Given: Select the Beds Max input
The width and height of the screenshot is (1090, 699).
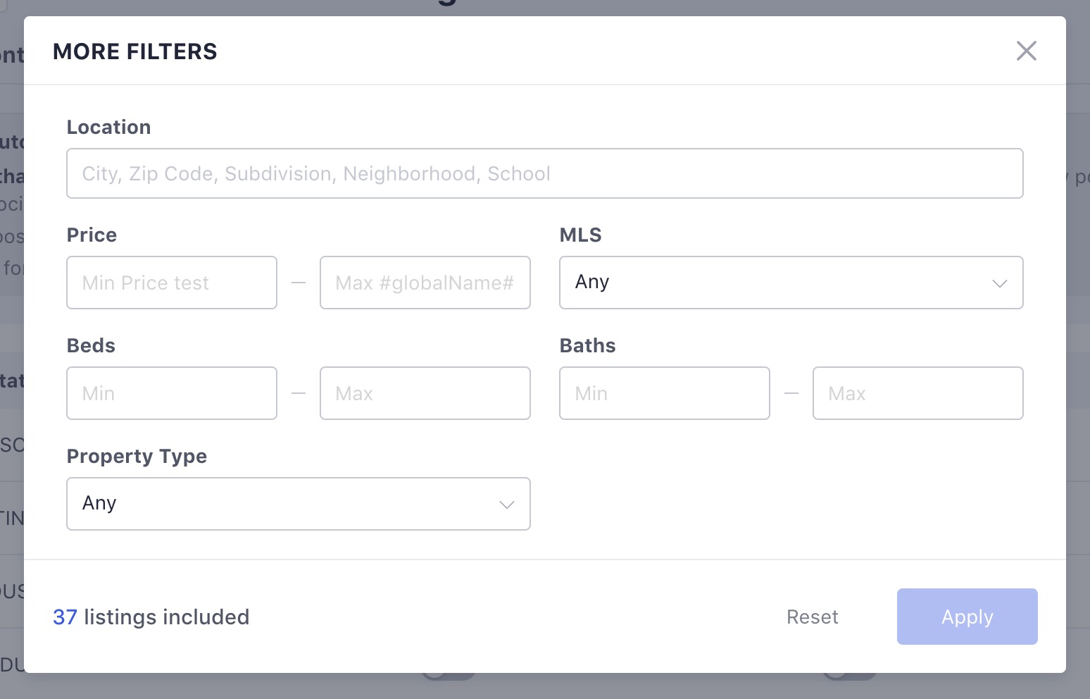Looking at the screenshot, I should point(425,393).
